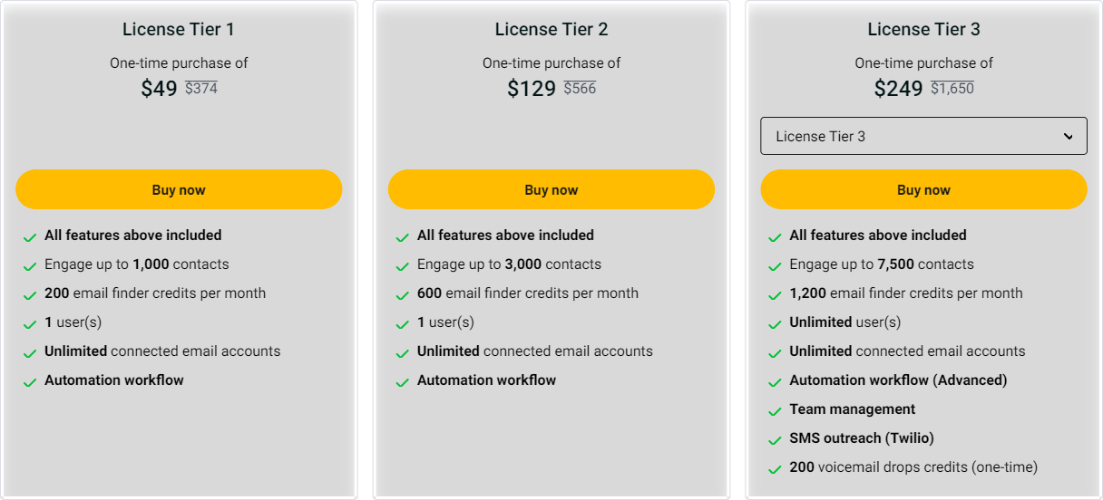Click checkmark next to 'Unlimited user(s)' in Tier 3
The height and width of the screenshot is (500, 1103).
(775, 324)
